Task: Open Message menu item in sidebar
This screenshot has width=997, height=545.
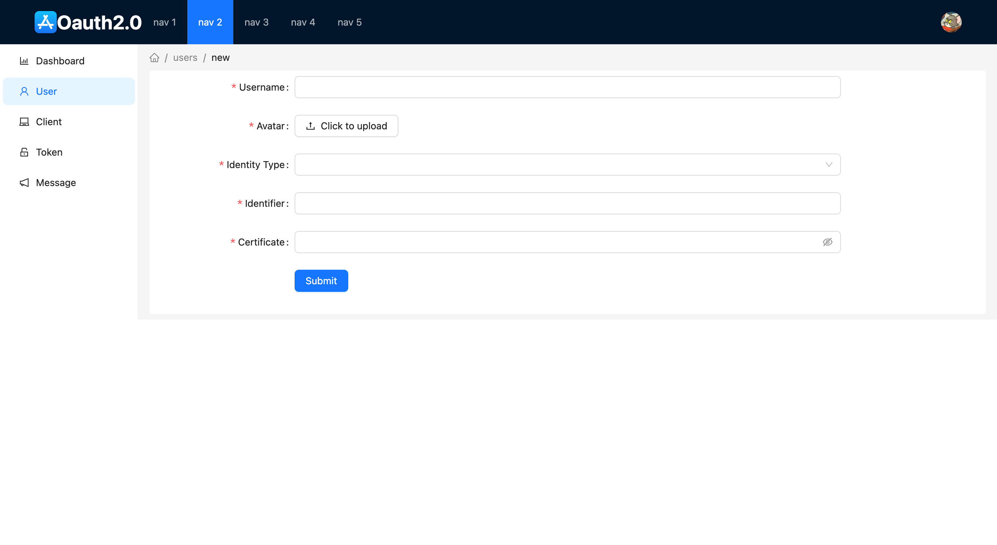Action: pyautogui.click(x=69, y=183)
